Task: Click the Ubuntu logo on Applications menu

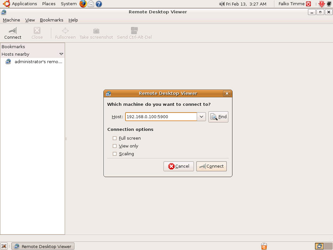Action: coord(6,4)
